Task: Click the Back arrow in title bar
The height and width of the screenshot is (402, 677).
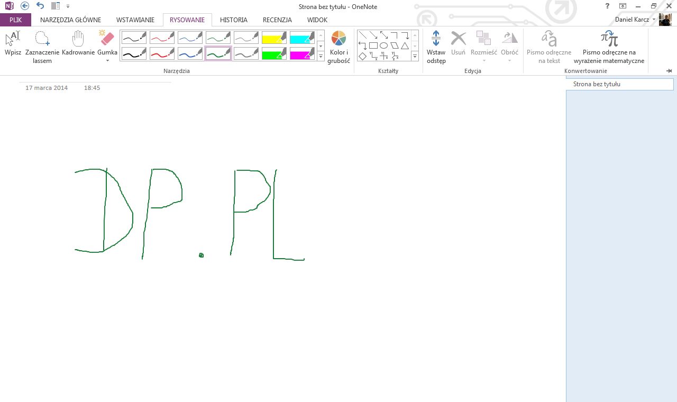Action: 25,6
